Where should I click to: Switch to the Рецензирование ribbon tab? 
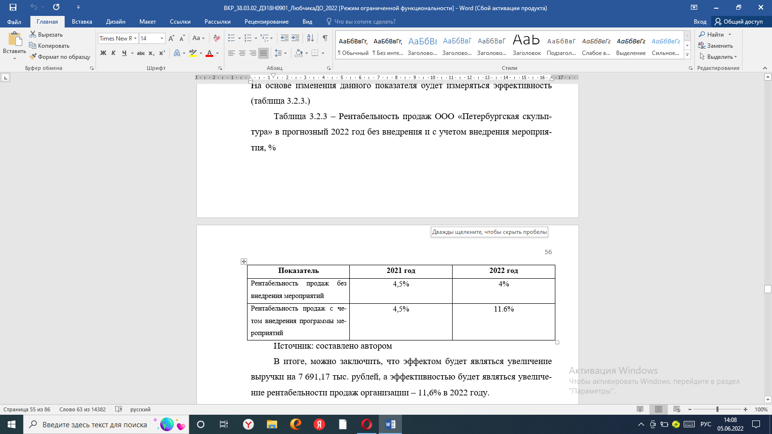click(x=266, y=22)
